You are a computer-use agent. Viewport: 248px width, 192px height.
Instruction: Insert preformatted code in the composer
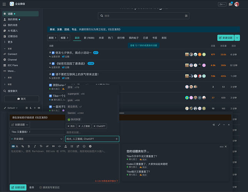coord(59,146)
